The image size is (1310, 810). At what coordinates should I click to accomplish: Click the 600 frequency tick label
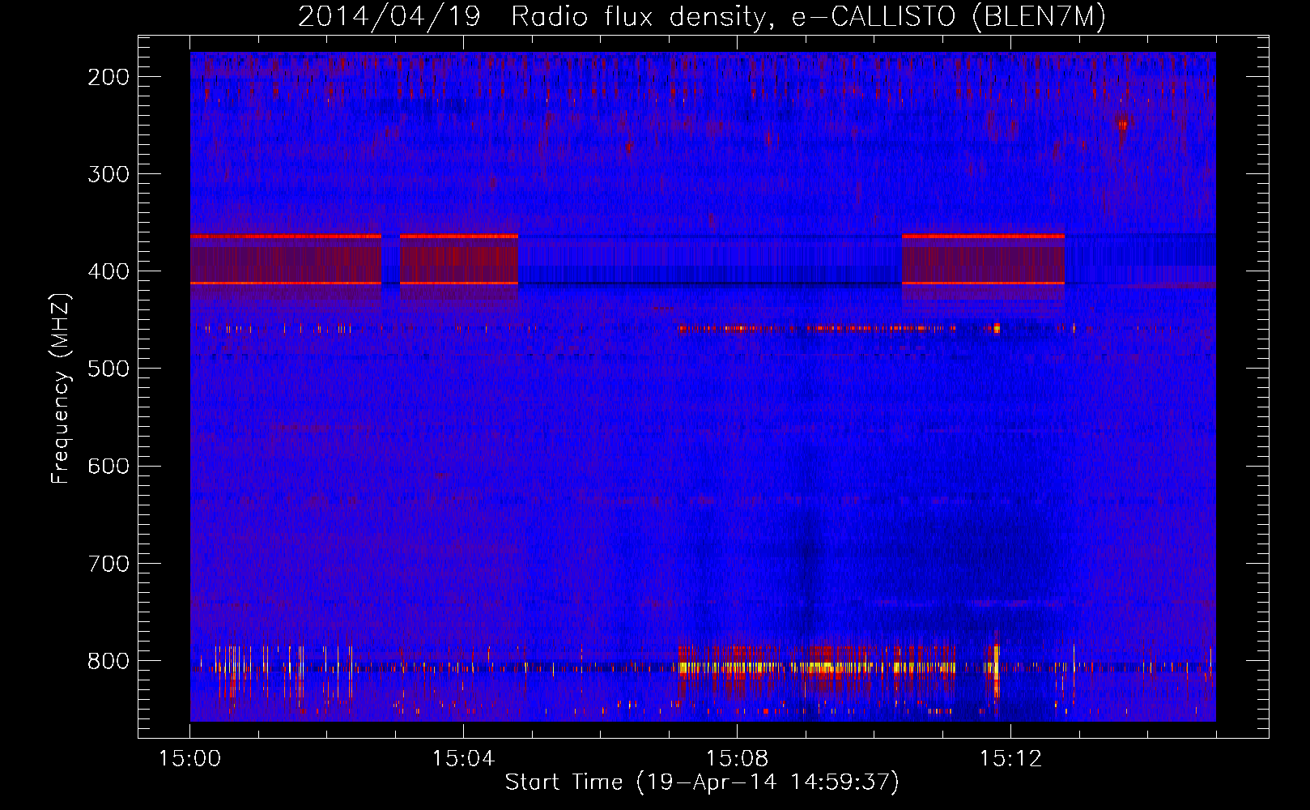click(x=108, y=466)
